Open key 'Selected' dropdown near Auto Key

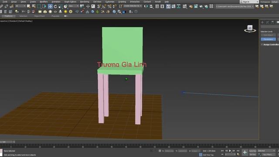pos(266,151)
